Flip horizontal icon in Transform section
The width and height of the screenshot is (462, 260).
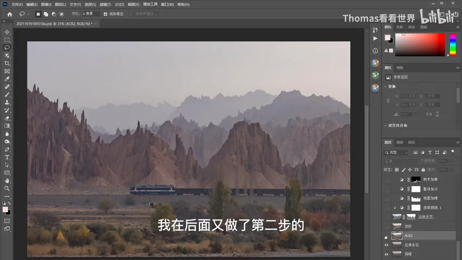[429, 114]
